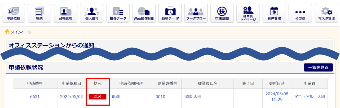This screenshot has height=108, width=340.
Task: Open the ワークフロー icon
Action: [196, 13]
